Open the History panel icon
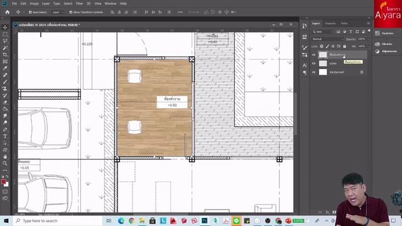402x226 pixels. [305, 26]
